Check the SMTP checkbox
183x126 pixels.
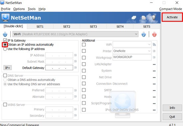pos(84,90)
